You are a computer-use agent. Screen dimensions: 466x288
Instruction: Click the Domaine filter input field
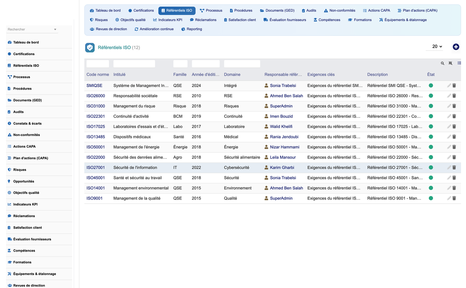(242, 64)
